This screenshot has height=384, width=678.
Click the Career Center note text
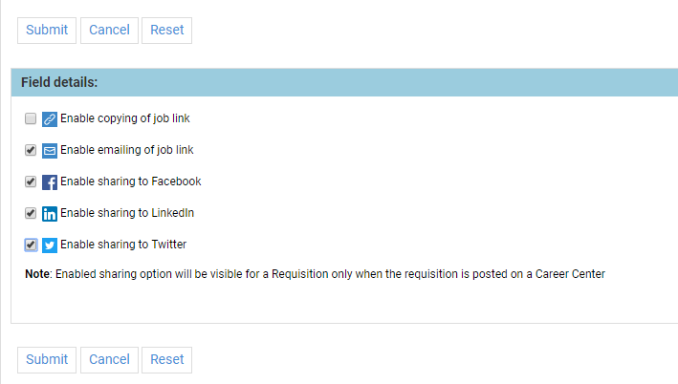tap(316, 274)
